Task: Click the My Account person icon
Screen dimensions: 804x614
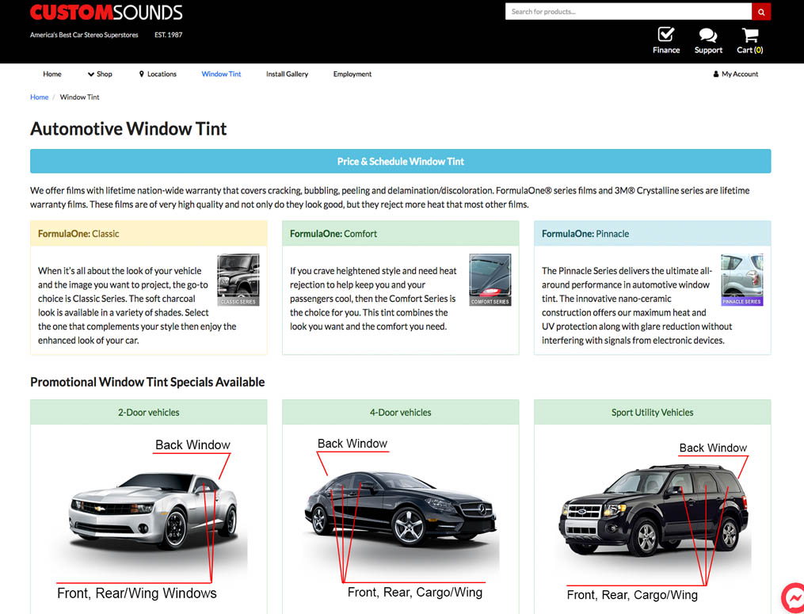Action: (716, 74)
